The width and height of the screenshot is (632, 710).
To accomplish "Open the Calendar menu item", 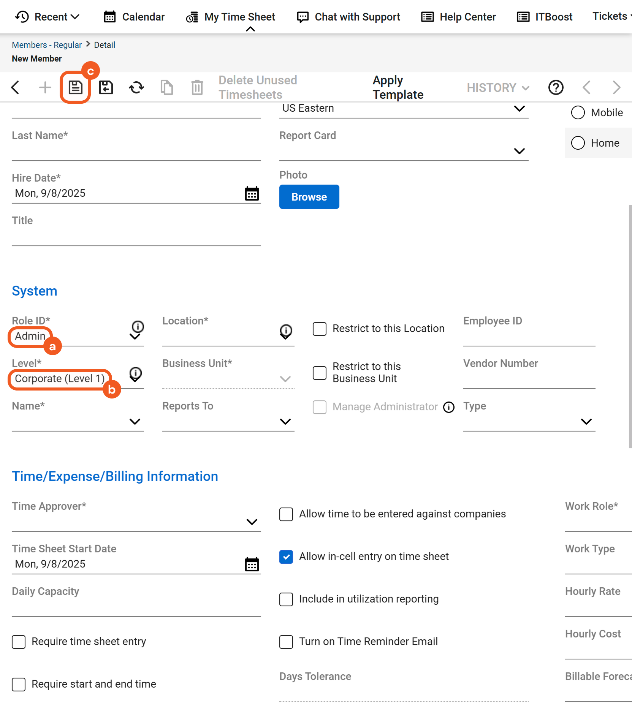I will tap(134, 17).
